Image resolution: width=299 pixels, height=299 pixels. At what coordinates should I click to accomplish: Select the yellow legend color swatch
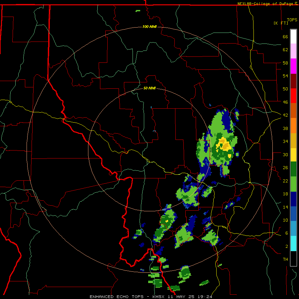[x=293, y=155]
